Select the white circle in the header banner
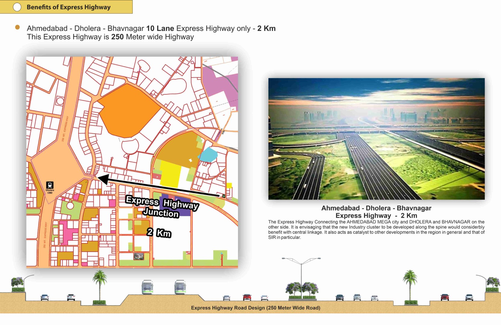This screenshot has width=501, height=325. (17, 7)
